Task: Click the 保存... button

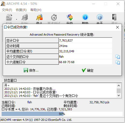Action: pos(31,70)
